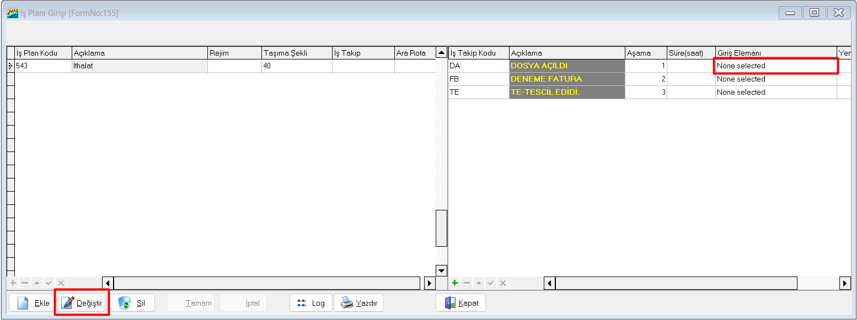The image size is (857, 320).
Task: Click the left grid's vertical scrollbar thumb
Action: coord(441,228)
